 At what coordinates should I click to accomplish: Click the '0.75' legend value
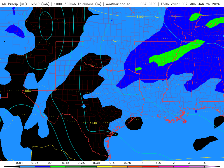(127, 163)
